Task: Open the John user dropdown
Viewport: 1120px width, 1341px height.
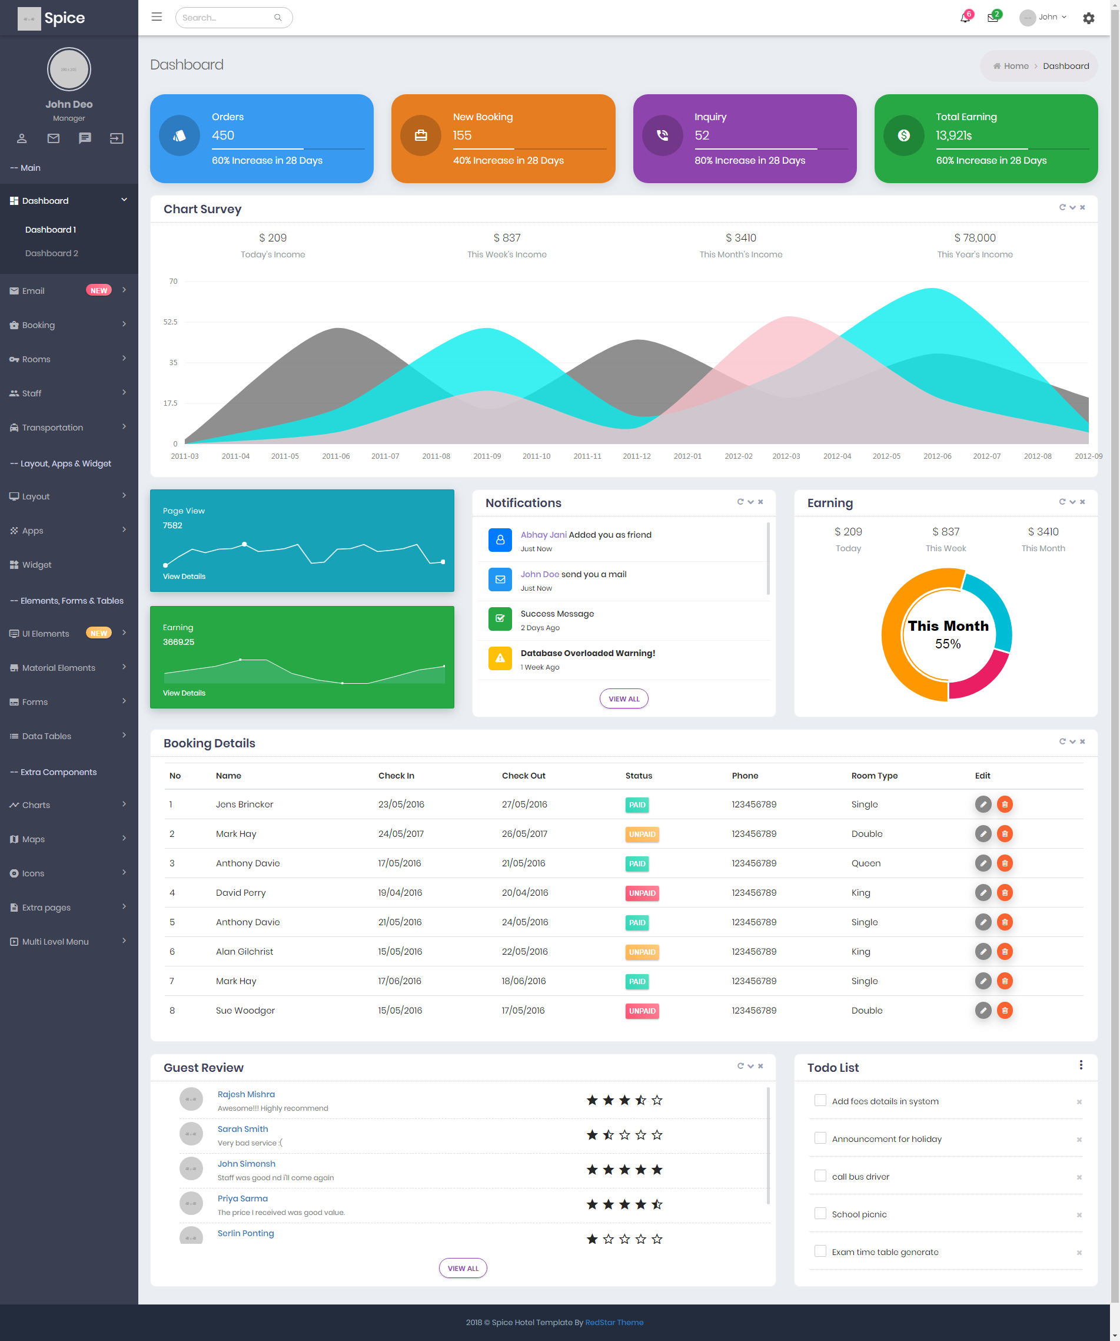Action: tap(1043, 17)
